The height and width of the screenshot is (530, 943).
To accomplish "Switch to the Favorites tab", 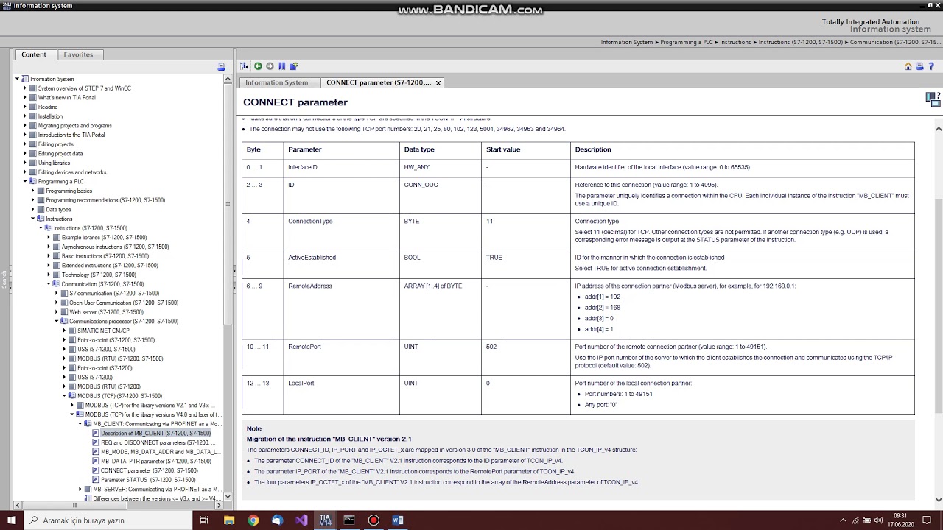I will 78,54.
